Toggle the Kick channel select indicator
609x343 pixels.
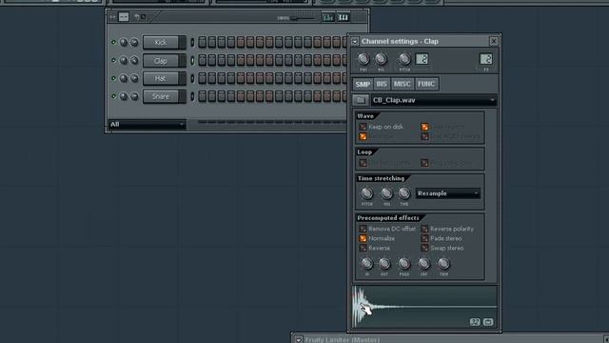click(x=192, y=42)
